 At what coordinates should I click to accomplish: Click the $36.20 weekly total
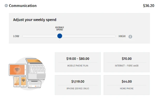tap(149, 6)
